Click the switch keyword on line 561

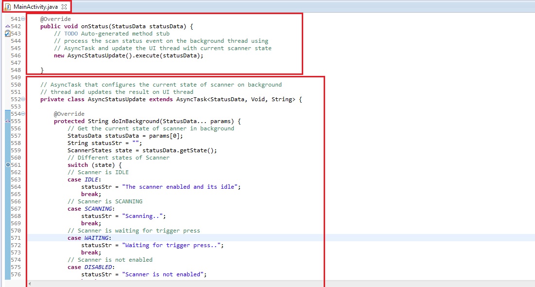pos(77,165)
